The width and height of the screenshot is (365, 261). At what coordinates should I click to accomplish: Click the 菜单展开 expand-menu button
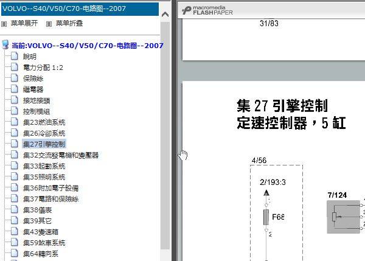click(x=24, y=23)
